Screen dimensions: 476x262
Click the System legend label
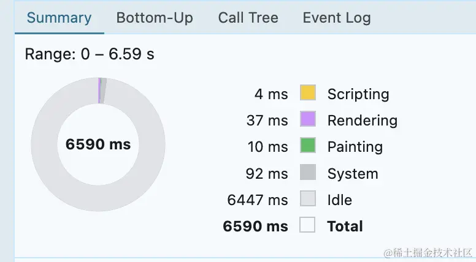[353, 173]
